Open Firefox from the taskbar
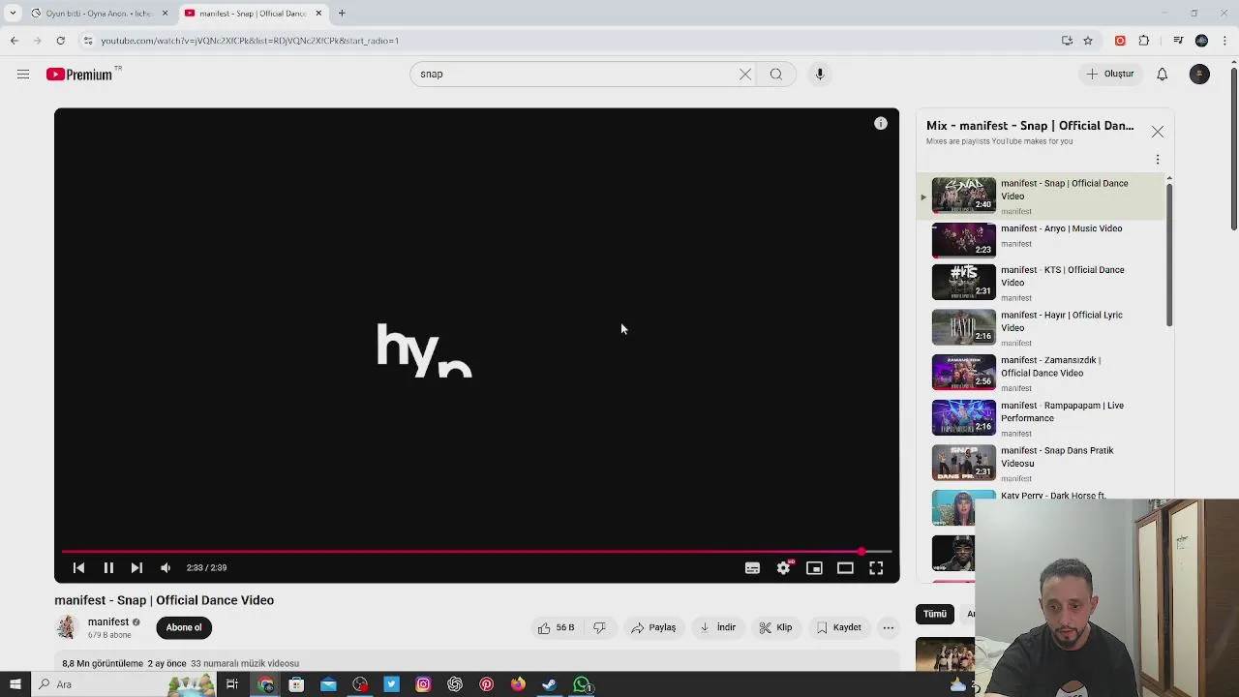Image resolution: width=1239 pixels, height=697 pixels. click(518, 684)
